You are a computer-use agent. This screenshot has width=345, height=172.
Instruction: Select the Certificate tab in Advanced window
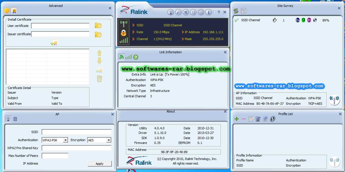(13, 11)
